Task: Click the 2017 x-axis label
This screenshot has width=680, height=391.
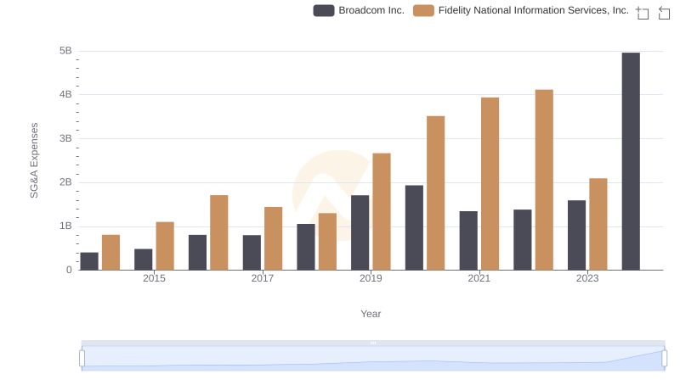Action: (263, 278)
